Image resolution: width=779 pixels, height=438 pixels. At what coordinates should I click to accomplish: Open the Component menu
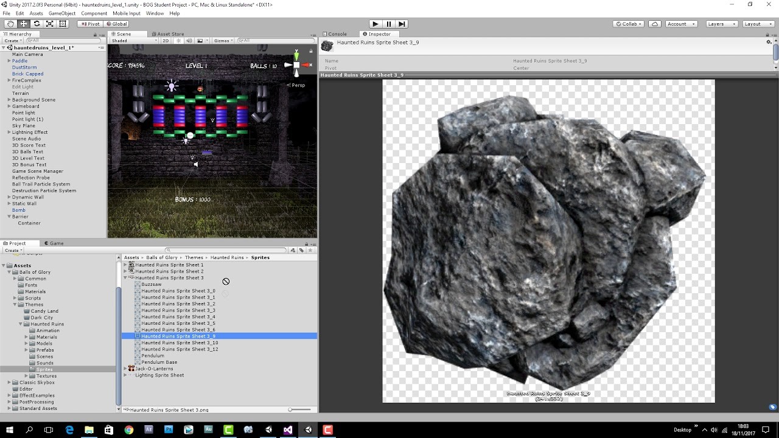click(94, 13)
